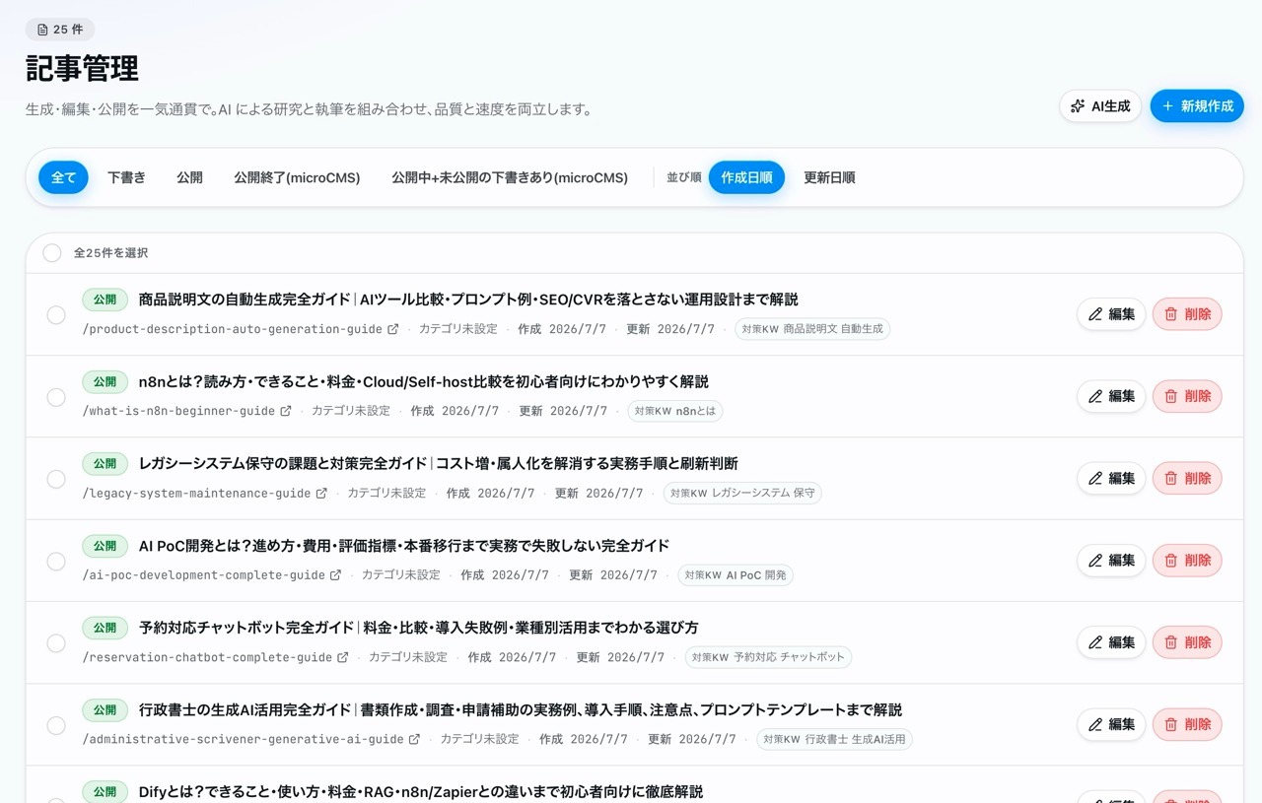Select the 行政書士の生成AI活用 row checkbox

coord(56,725)
